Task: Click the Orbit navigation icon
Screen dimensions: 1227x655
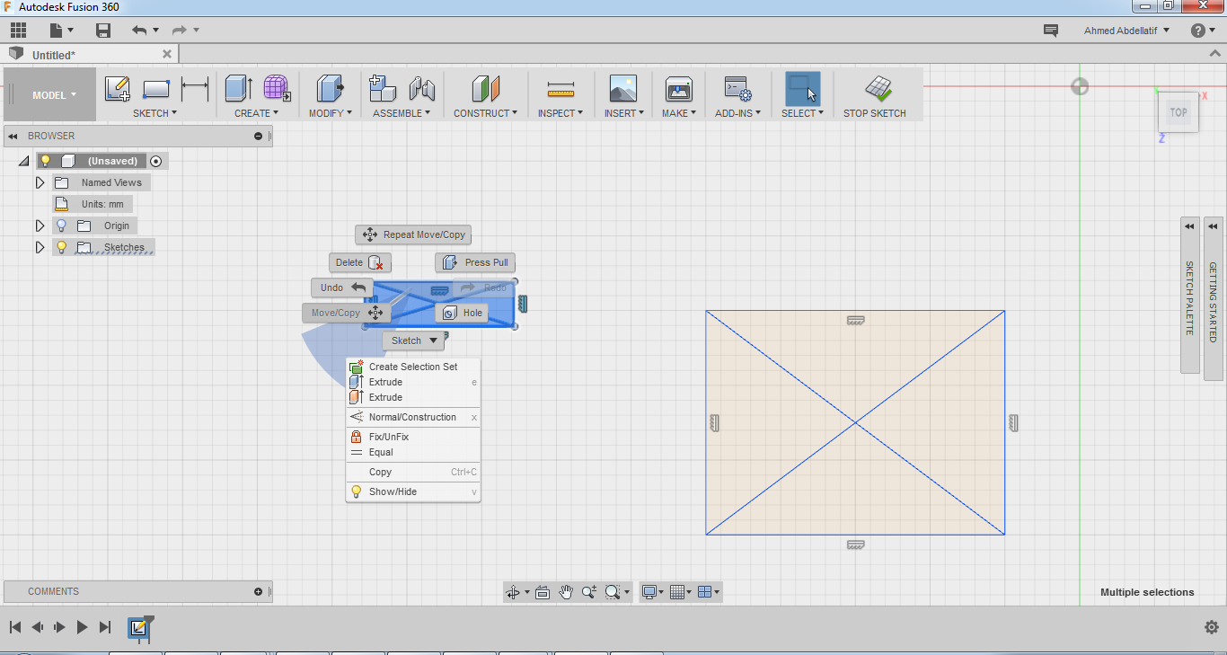Action: 513,592
